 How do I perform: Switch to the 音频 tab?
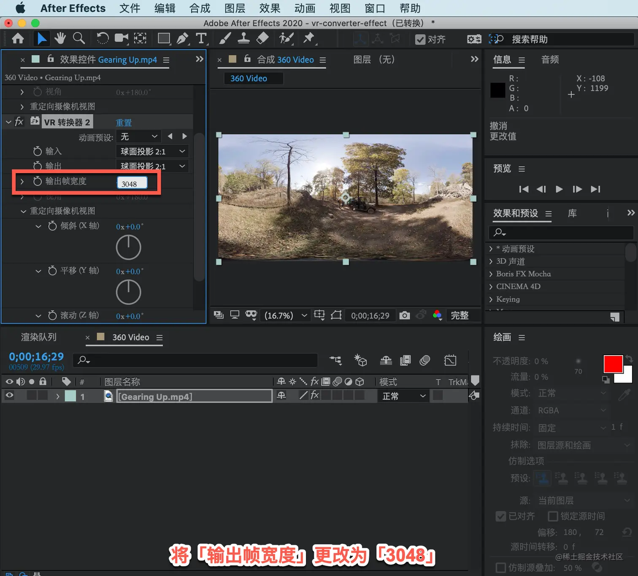pos(550,60)
